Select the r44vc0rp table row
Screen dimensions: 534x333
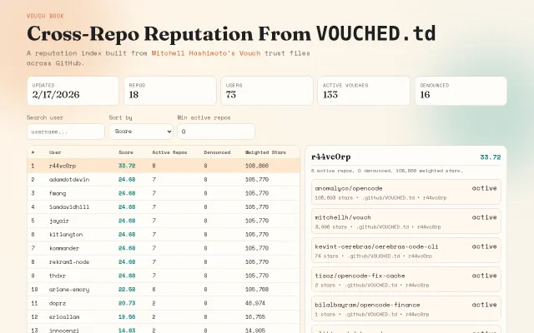pos(164,166)
